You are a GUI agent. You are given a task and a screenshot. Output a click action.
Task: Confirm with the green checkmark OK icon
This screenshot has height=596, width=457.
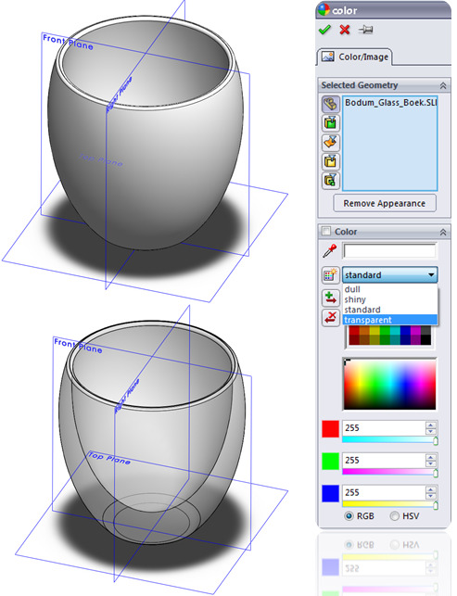(324, 30)
